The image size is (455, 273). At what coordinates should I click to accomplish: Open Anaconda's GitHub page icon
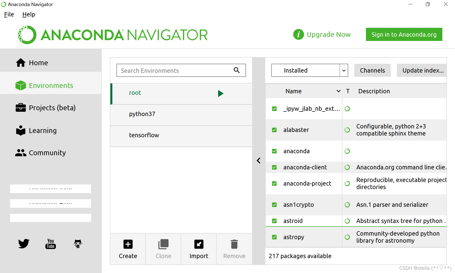(78, 243)
